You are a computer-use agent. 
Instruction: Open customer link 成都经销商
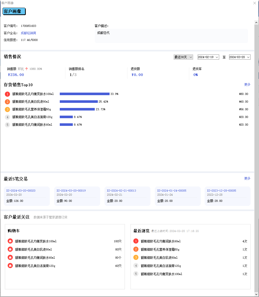coord(28,33)
